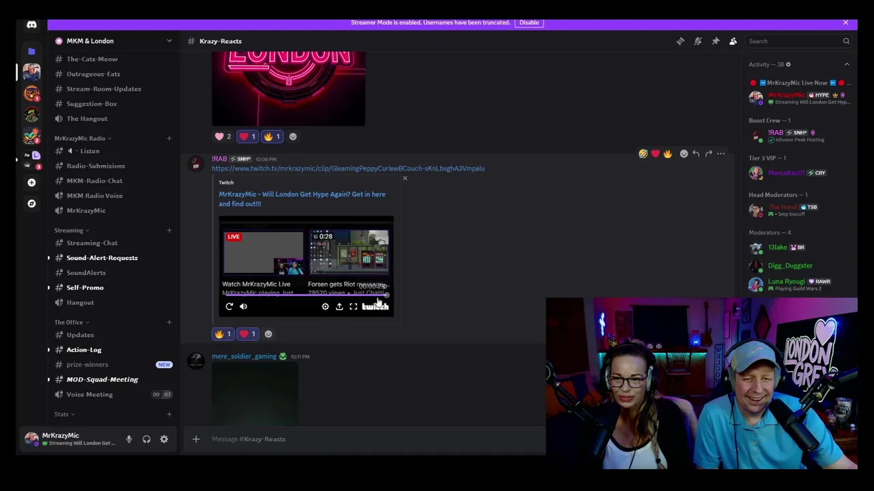Reply to !RAB message arrow icon
This screenshot has height=491, width=874.
point(696,153)
